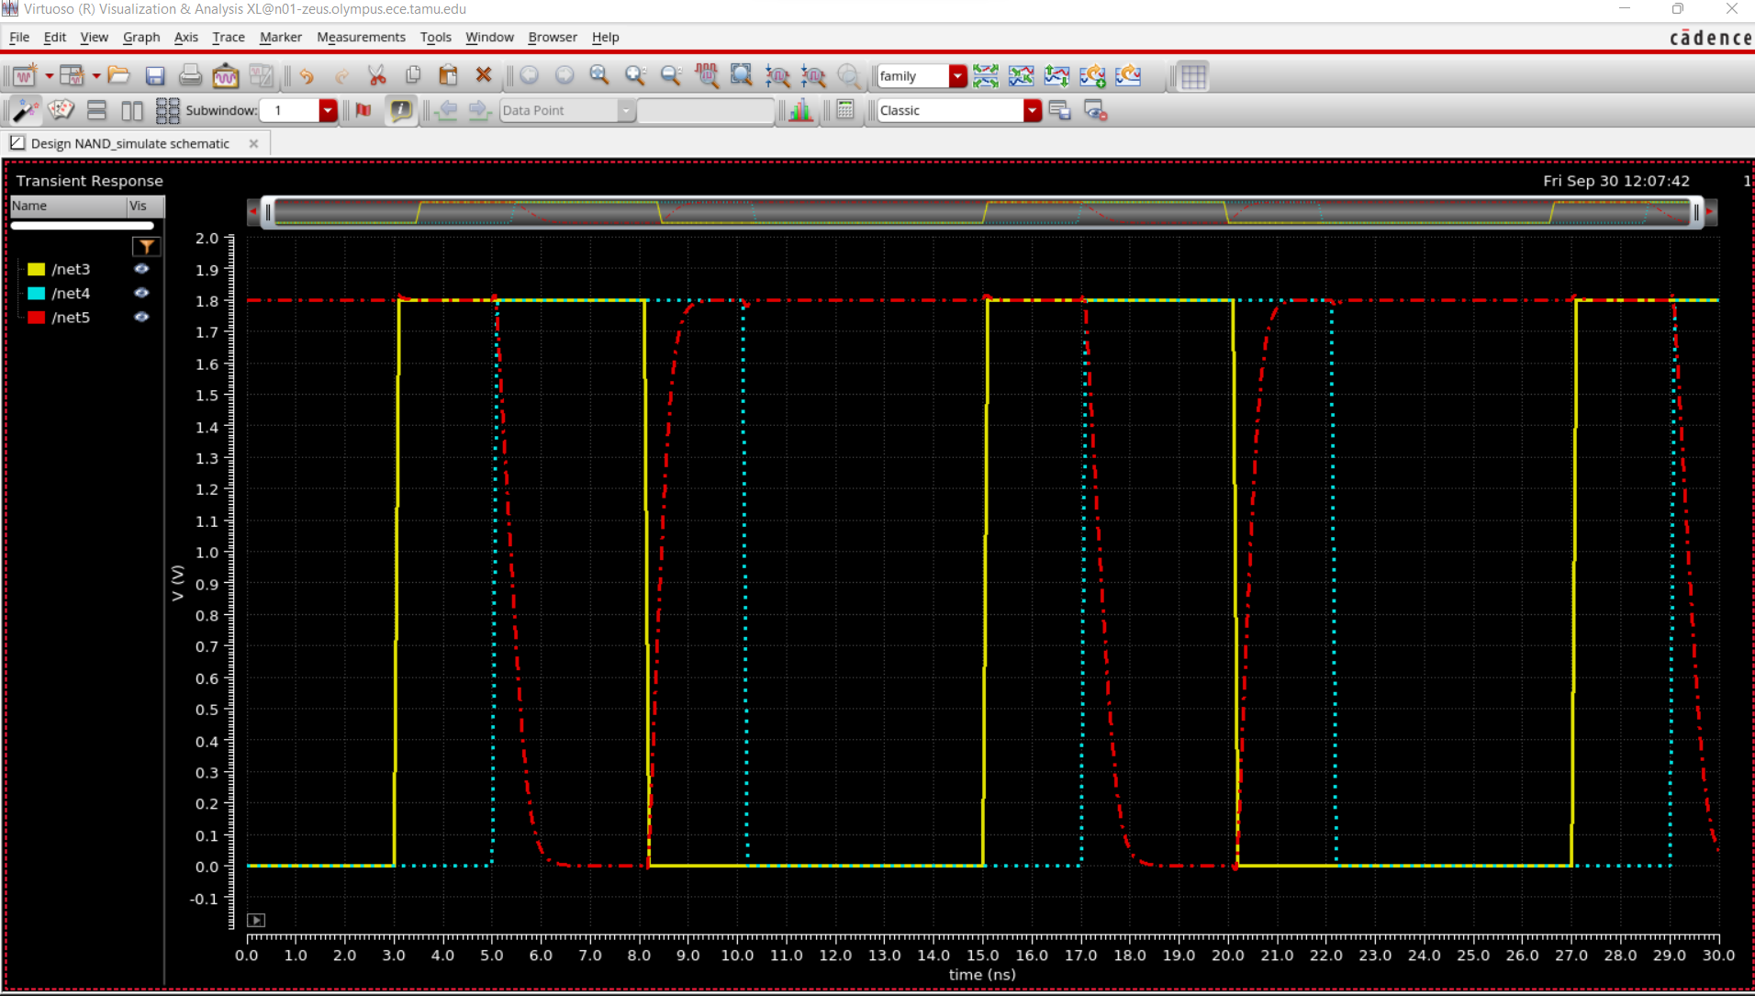Toggle visibility of /net4 trace

point(142,293)
